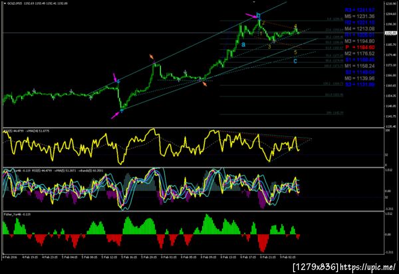Click the chart shift triangle marker at top

point(254,1)
